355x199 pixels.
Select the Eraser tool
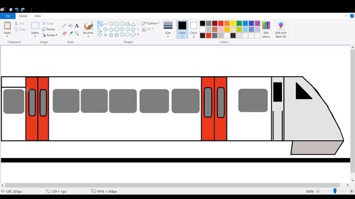tap(64, 33)
